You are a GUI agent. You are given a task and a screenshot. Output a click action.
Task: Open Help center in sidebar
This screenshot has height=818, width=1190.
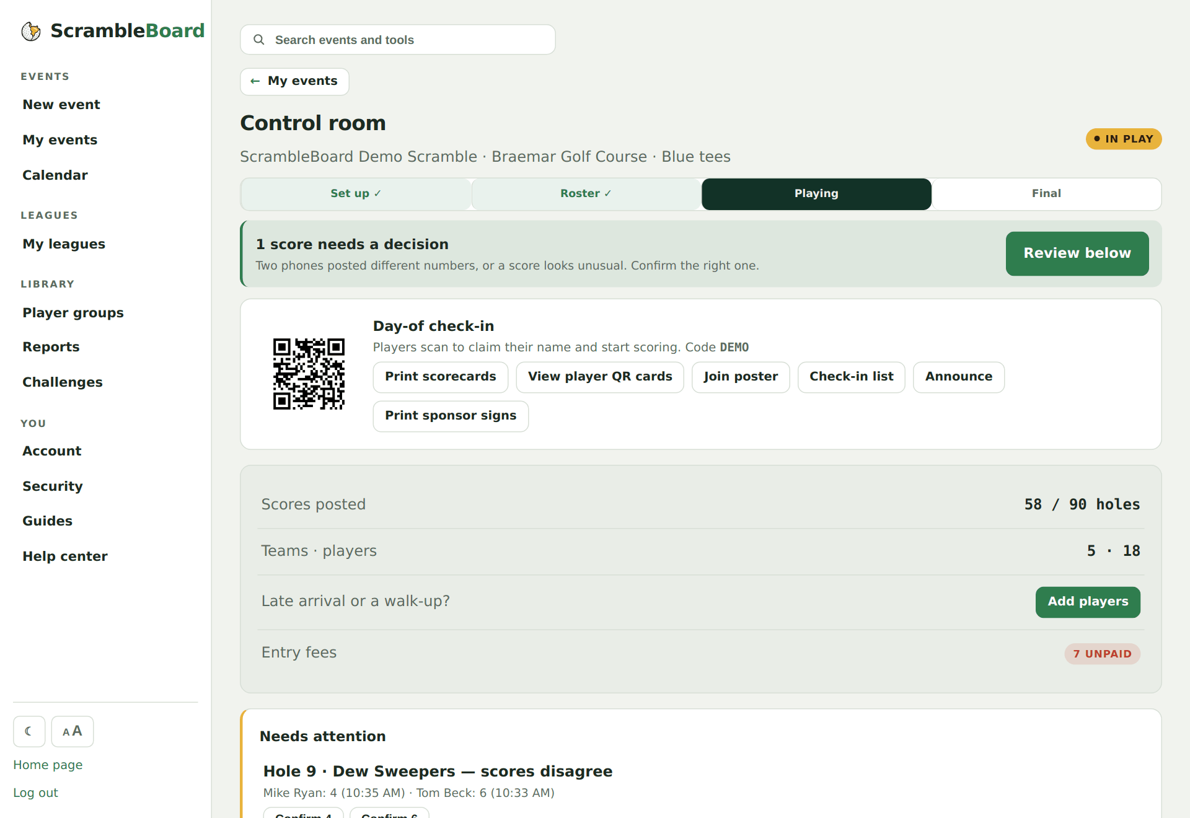[65, 556]
